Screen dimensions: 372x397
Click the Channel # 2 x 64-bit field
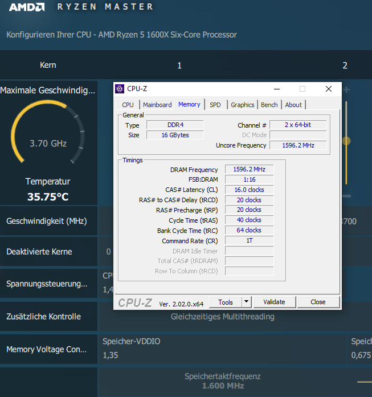point(298,125)
